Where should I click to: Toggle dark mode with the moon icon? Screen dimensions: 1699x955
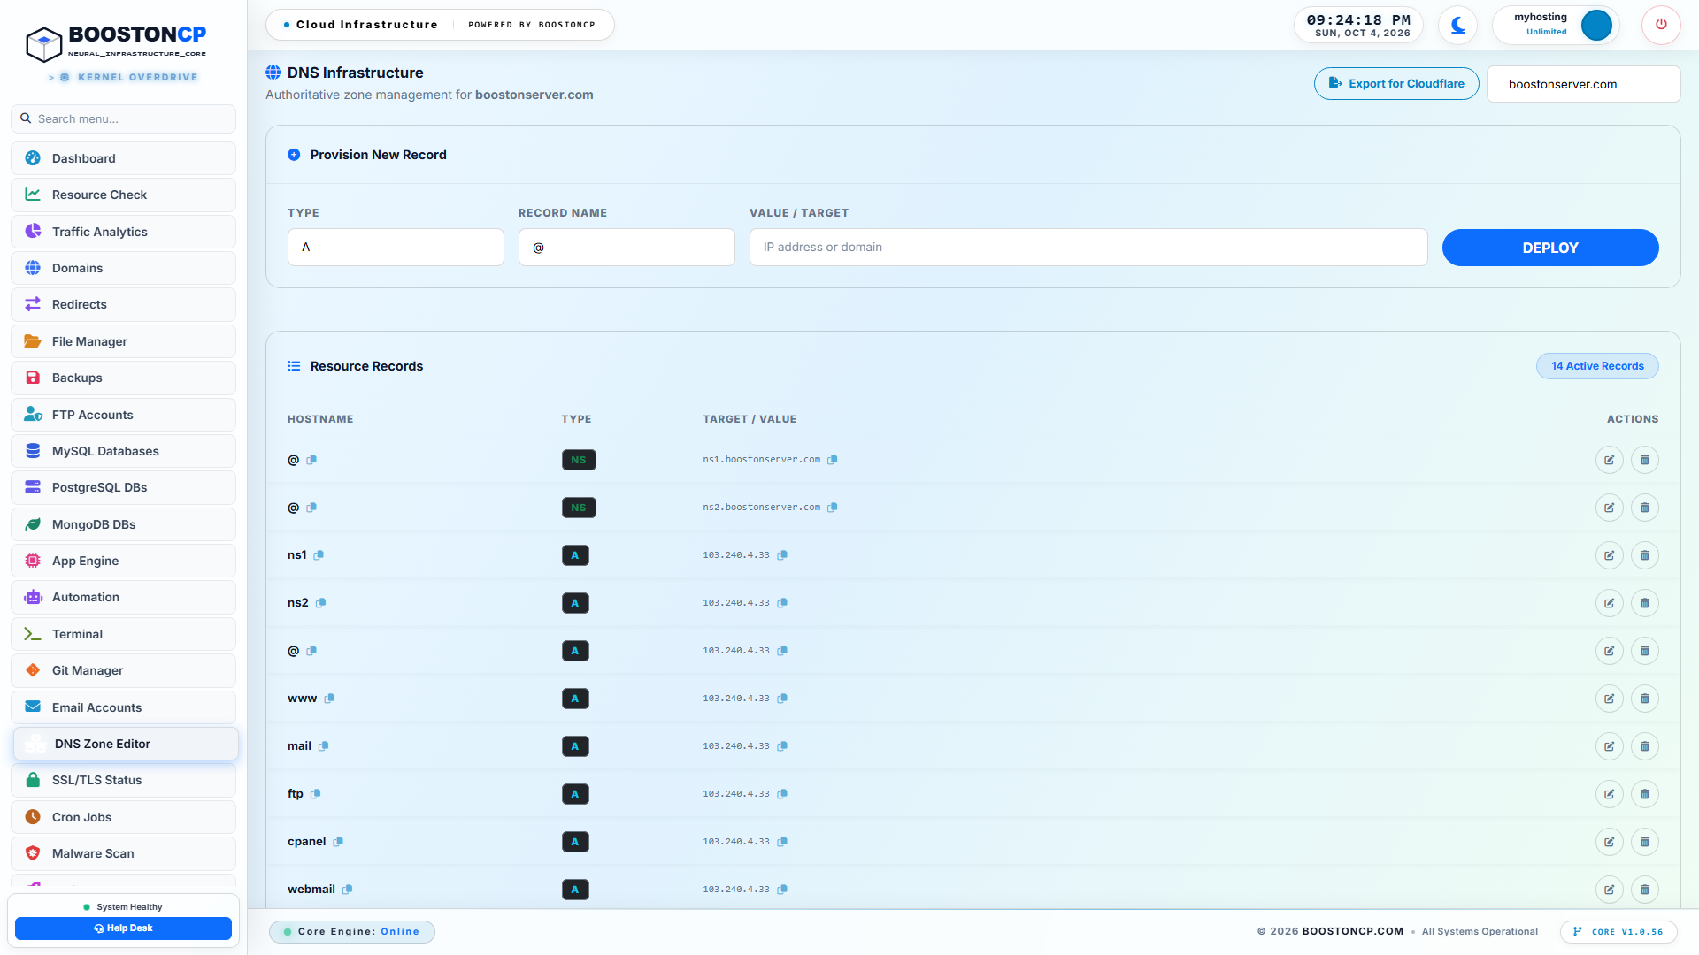click(x=1457, y=25)
